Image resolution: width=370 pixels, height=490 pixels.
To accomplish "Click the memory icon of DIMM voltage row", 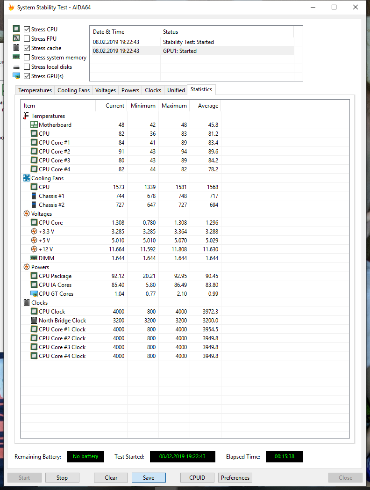I will tap(34, 258).
